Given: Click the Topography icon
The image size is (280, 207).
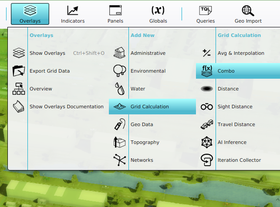Looking at the screenshot, I should click(x=119, y=142).
